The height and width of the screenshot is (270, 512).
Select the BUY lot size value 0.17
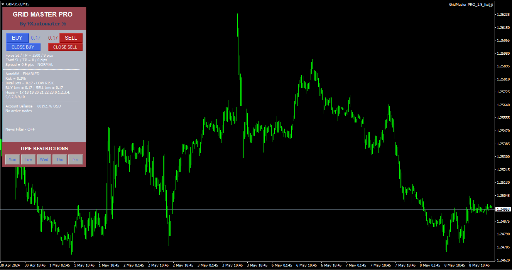pyautogui.click(x=36, y=38)
